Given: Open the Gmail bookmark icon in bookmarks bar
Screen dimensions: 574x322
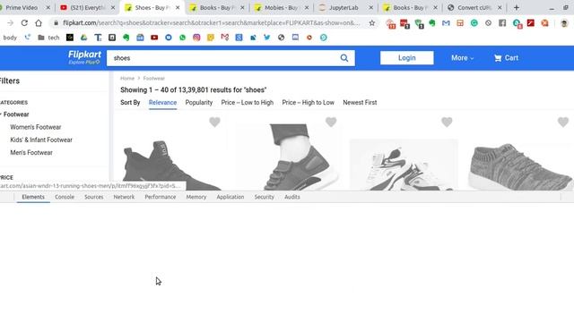Looking at the screenshot, I should point(225,38).
